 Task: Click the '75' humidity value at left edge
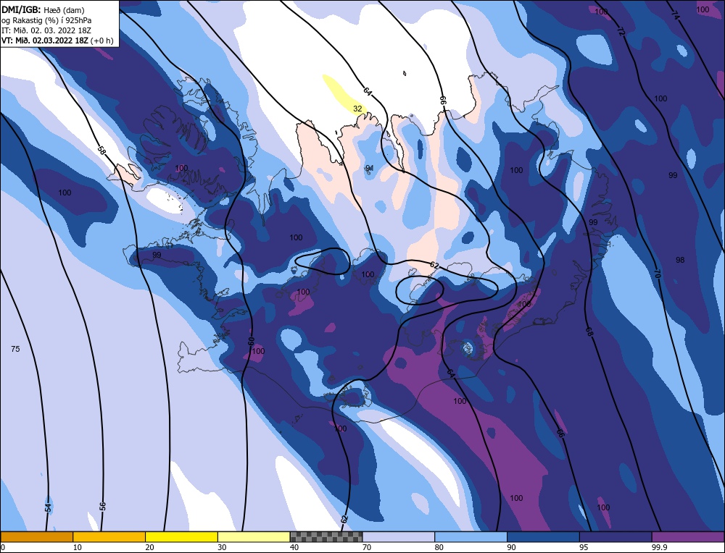[15, 349]
